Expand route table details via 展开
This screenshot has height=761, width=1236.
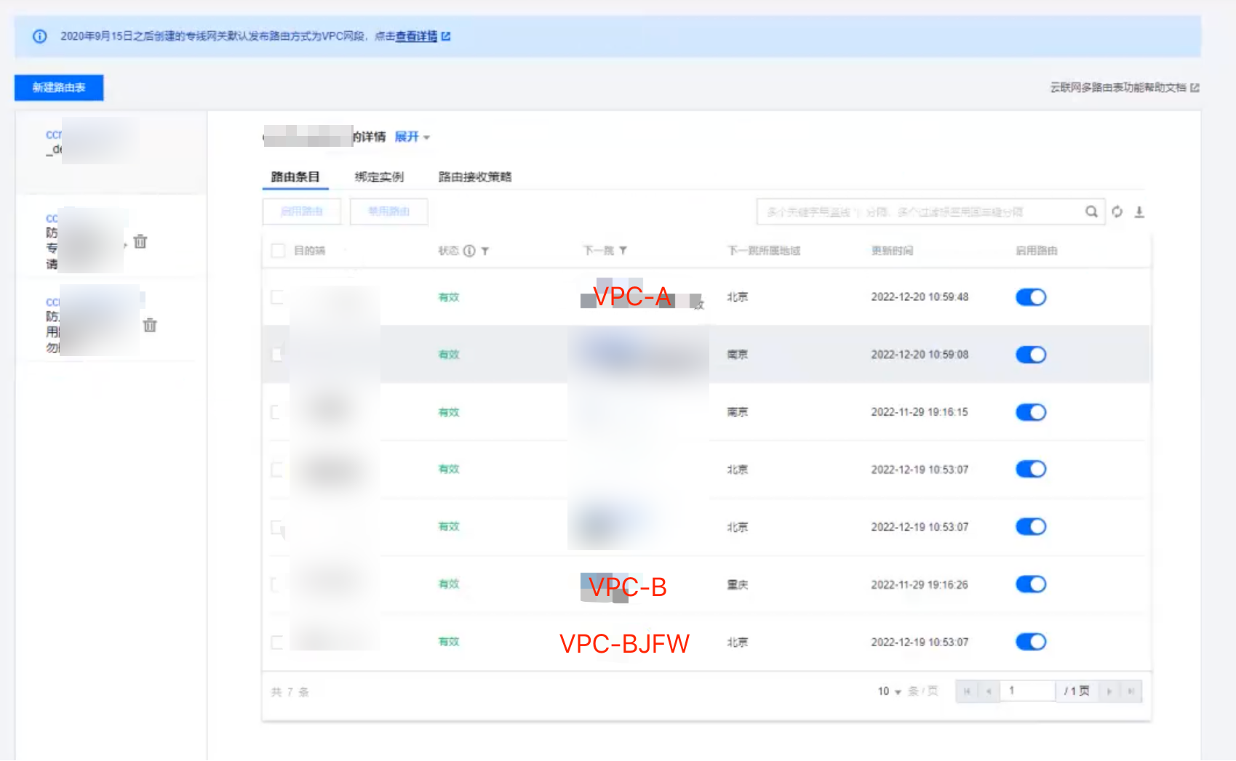click(412, 137)
